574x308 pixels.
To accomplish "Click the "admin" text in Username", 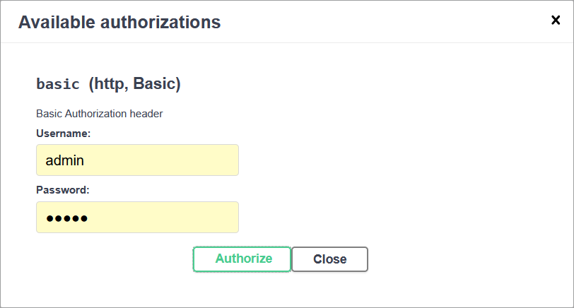I will 65,160.
